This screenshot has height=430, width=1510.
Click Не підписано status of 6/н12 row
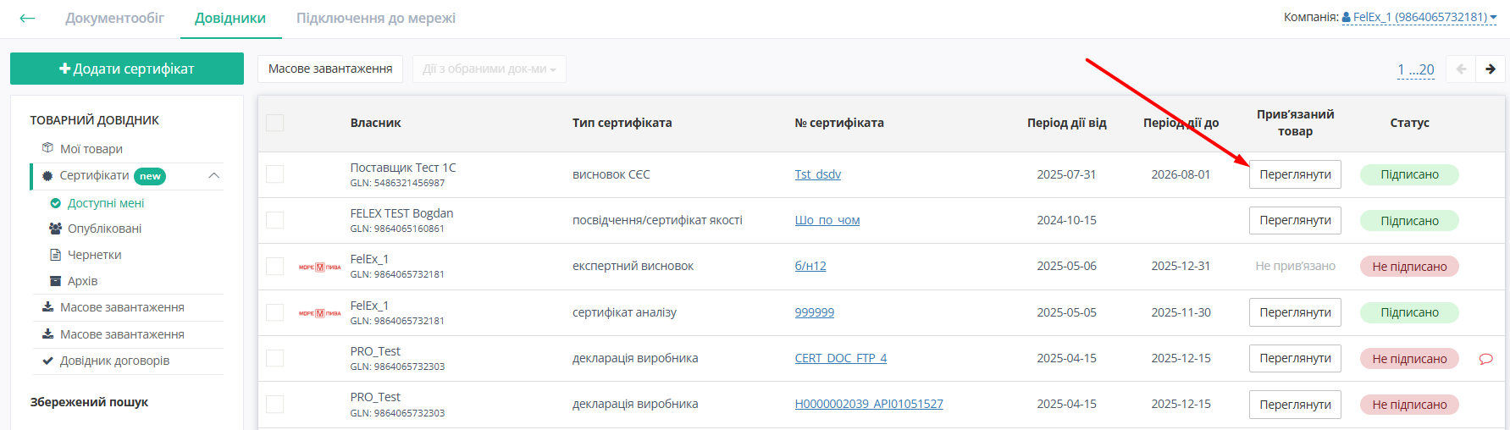[1410, 267]
